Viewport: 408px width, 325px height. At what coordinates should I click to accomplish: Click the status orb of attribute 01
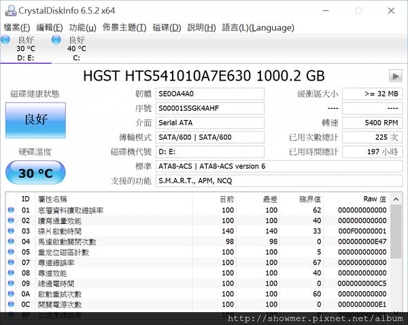[11, 210]
